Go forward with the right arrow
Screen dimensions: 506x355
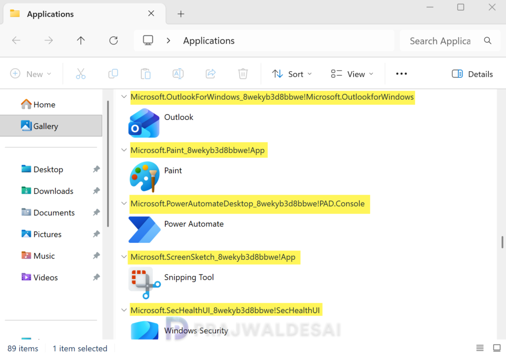coord(48,40)
